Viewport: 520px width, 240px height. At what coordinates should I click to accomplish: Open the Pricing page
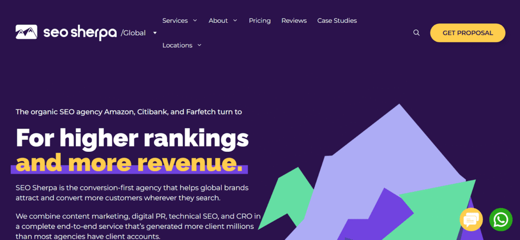pyautogui.click(x=259, y=20)
